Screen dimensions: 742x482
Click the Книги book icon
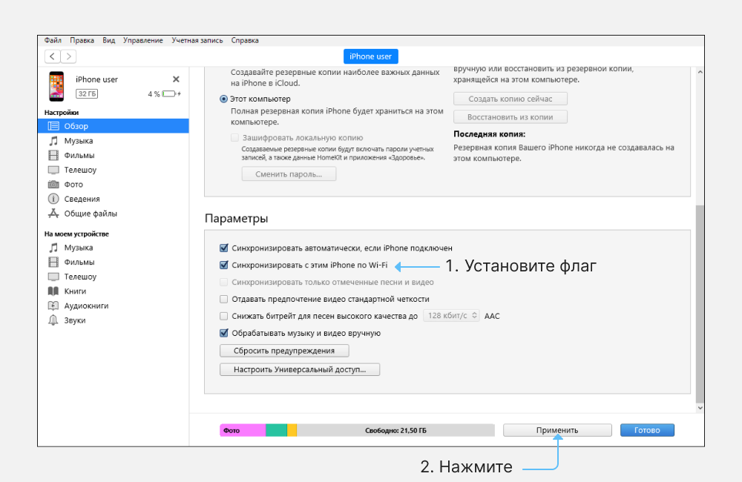[53, 291]
